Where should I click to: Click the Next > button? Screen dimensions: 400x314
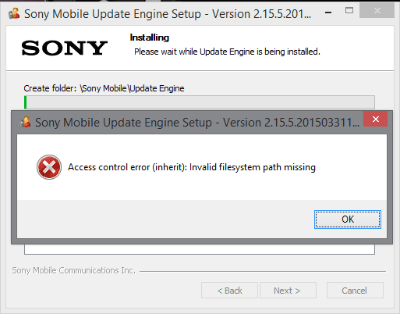[288, 291]
